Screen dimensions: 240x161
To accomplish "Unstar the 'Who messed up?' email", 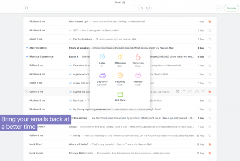I will (210, 22).
